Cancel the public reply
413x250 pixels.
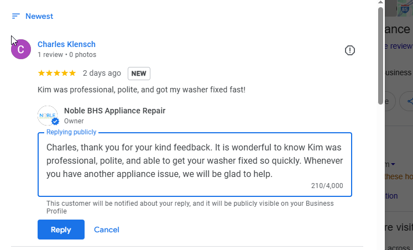coord(107,230)
